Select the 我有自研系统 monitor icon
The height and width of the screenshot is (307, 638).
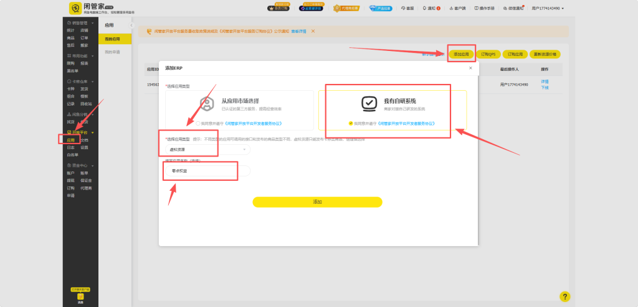tap(369, 103)
